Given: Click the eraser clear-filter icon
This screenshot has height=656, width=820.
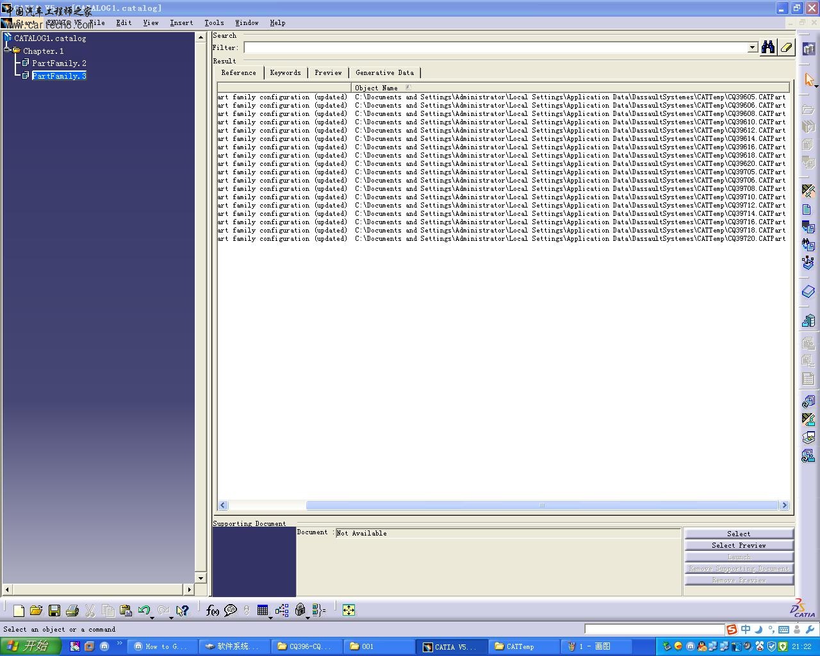Looking at the screenshot, I should (x=786, y=47).
